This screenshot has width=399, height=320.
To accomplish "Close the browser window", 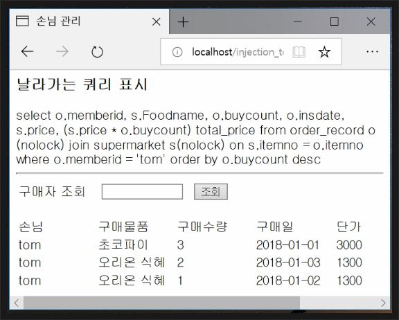I will (371, 21).
